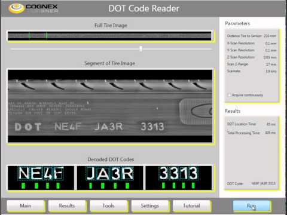Click the Total Processing Time result
The image size is (287, 215).
point(270,133)
